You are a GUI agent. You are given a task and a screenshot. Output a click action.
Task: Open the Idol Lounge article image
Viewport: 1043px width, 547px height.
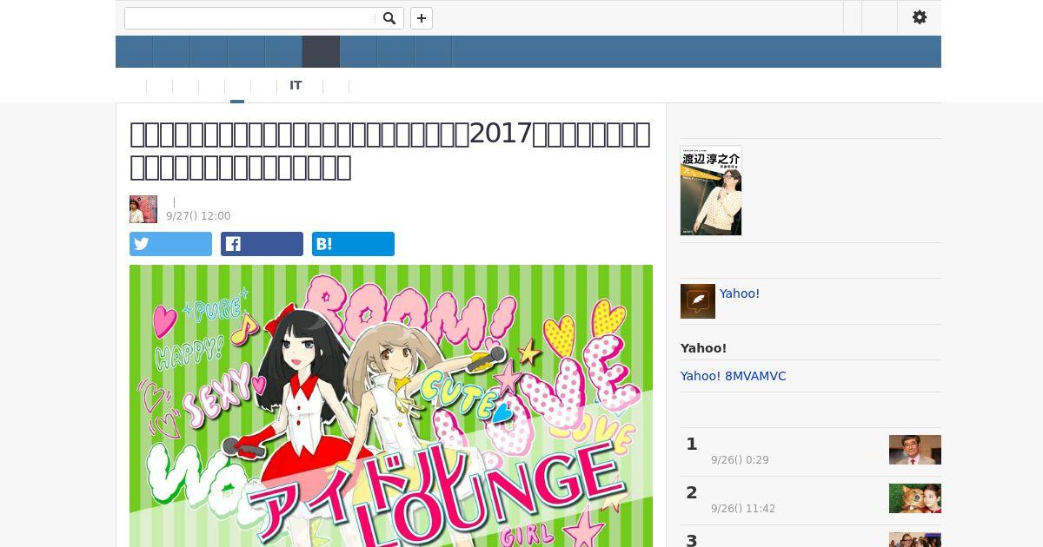[391, 405]
